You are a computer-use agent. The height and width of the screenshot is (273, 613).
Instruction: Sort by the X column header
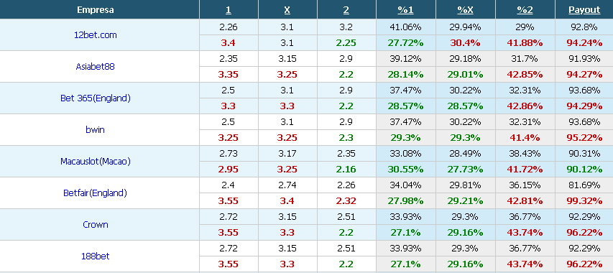(x=287, y=10)
